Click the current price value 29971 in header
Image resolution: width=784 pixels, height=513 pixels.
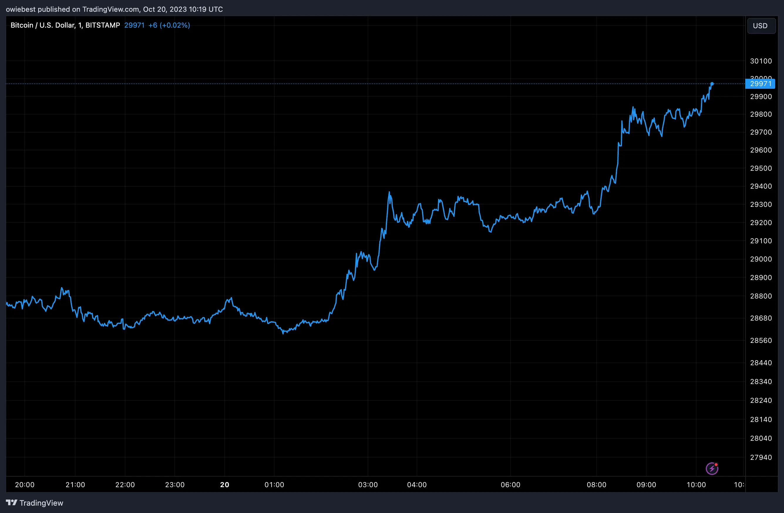(x=134, y=25)
